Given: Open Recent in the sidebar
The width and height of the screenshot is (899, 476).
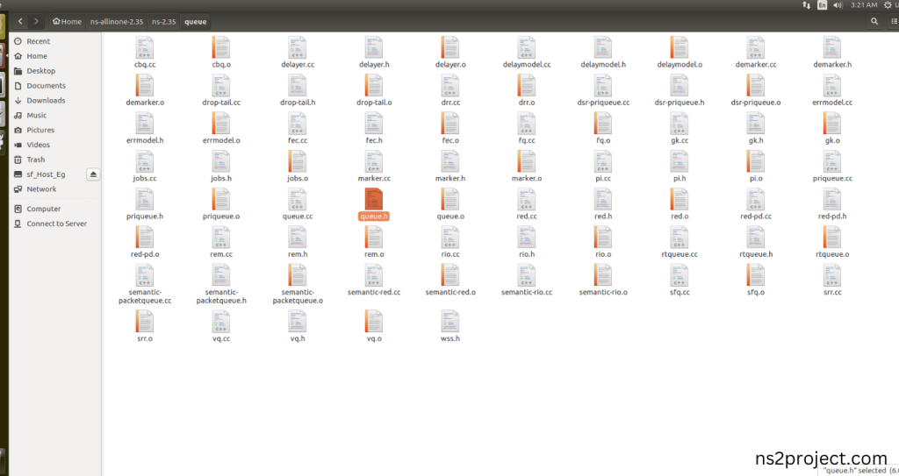Looking at the screenshot, I should [38, 41].
